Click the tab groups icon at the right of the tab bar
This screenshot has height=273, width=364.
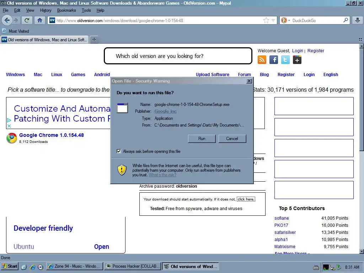tap(360, 40)
